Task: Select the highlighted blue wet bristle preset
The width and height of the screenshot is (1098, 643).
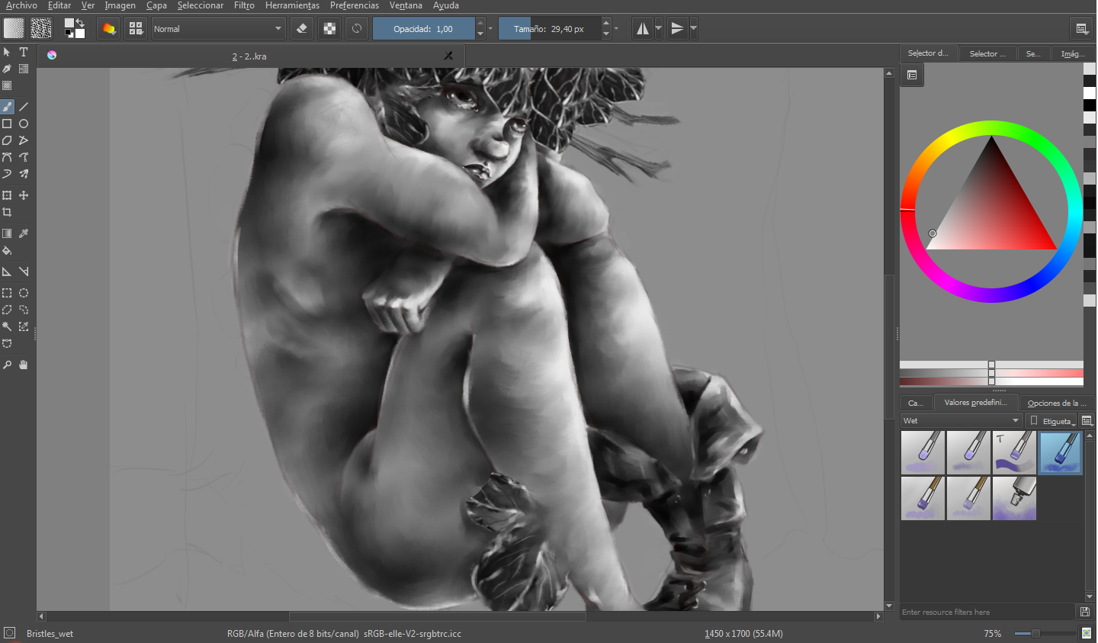Action: (1060, 452)
